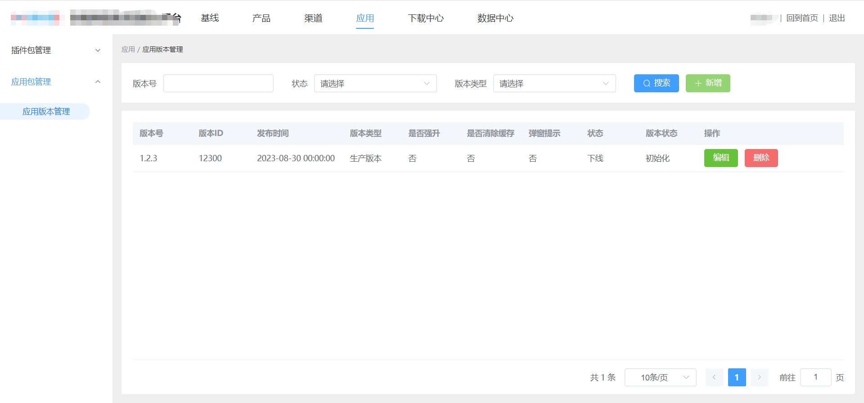This screenshot has height=403, width=864.
Task: Open the 产品 top navigation tab
Action: tap(261, 18)
